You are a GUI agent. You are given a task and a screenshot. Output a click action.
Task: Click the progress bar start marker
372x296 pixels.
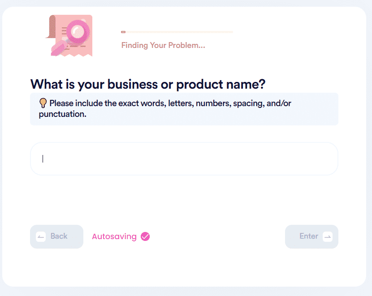[123, 32]
